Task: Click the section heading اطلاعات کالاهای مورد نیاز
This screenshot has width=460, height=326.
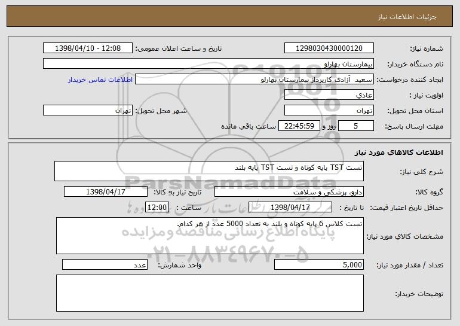Action: tap(398, 153)
